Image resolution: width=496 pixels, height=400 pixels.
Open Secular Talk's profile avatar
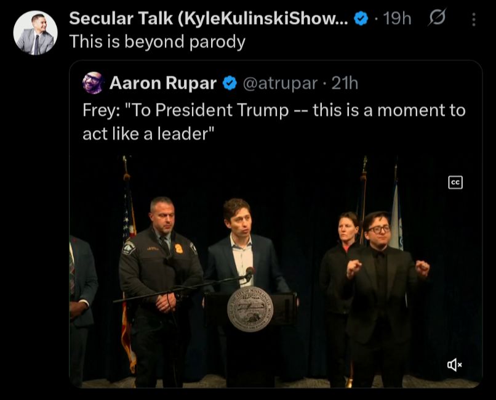[x=35, y=32]
